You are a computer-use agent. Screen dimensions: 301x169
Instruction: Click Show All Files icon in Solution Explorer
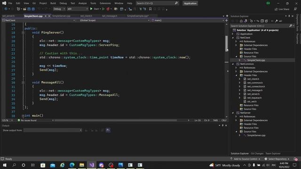(266, 21)
